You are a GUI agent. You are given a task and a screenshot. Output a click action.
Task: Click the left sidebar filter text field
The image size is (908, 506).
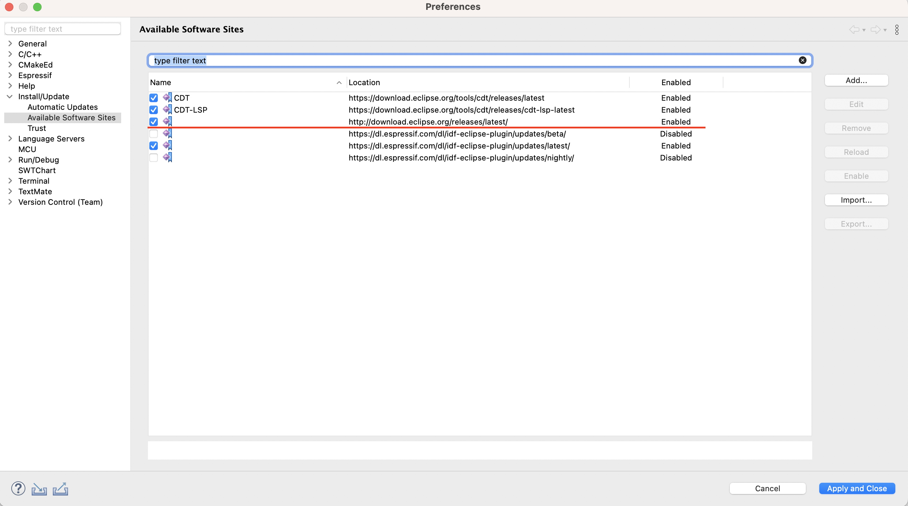63,29
